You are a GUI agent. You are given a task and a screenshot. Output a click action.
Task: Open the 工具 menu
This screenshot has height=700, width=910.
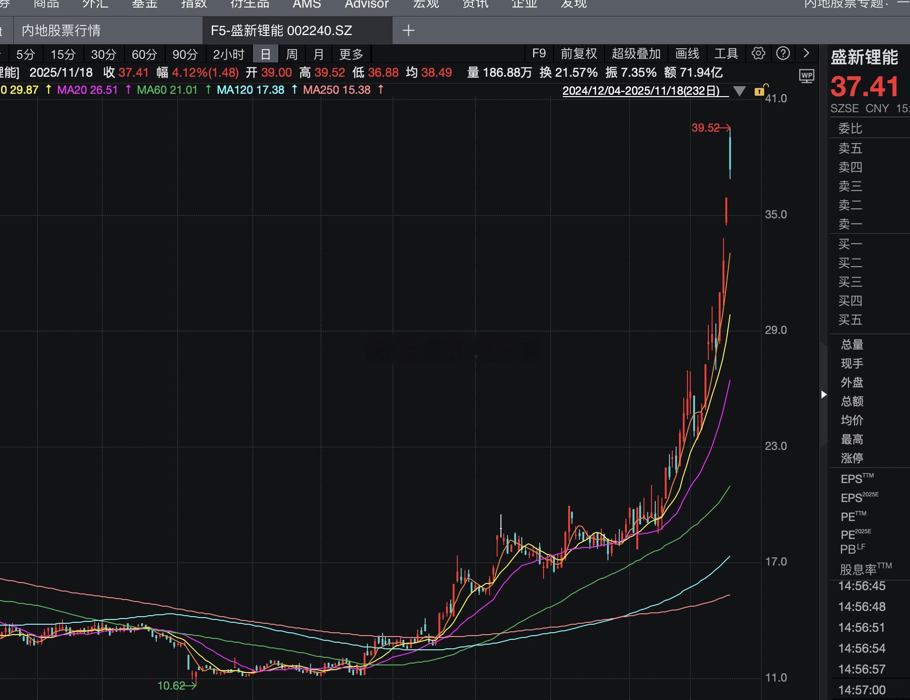point(726,54)
